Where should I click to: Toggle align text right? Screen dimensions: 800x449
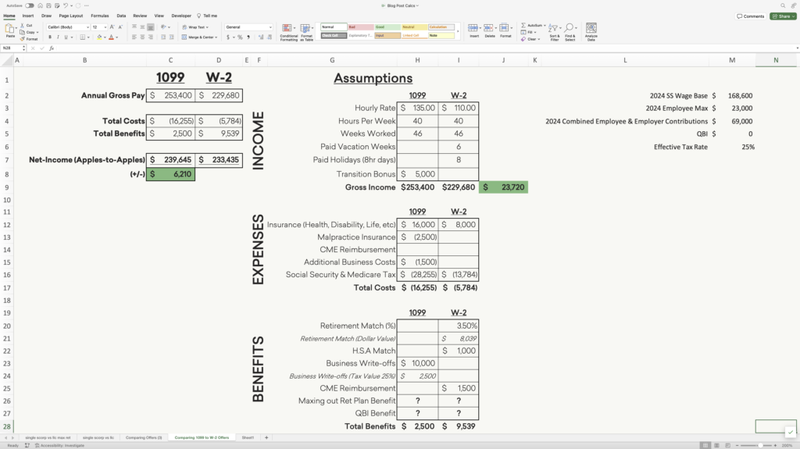click(x=151, y=37)
